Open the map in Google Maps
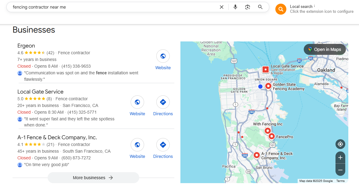 [325, 49]
